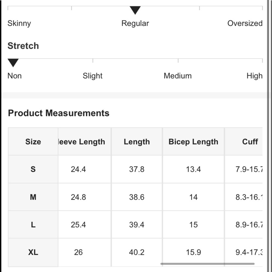The width and height of the screenshot is (272, 272).
Task: Select the S size row label
Action: click(x=33, y=169)
